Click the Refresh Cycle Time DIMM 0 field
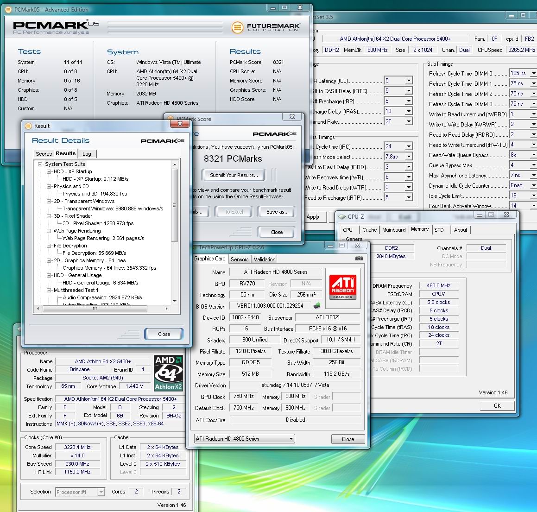The width and height of the screenshot is (537, 512). click(x=523, y=73)
